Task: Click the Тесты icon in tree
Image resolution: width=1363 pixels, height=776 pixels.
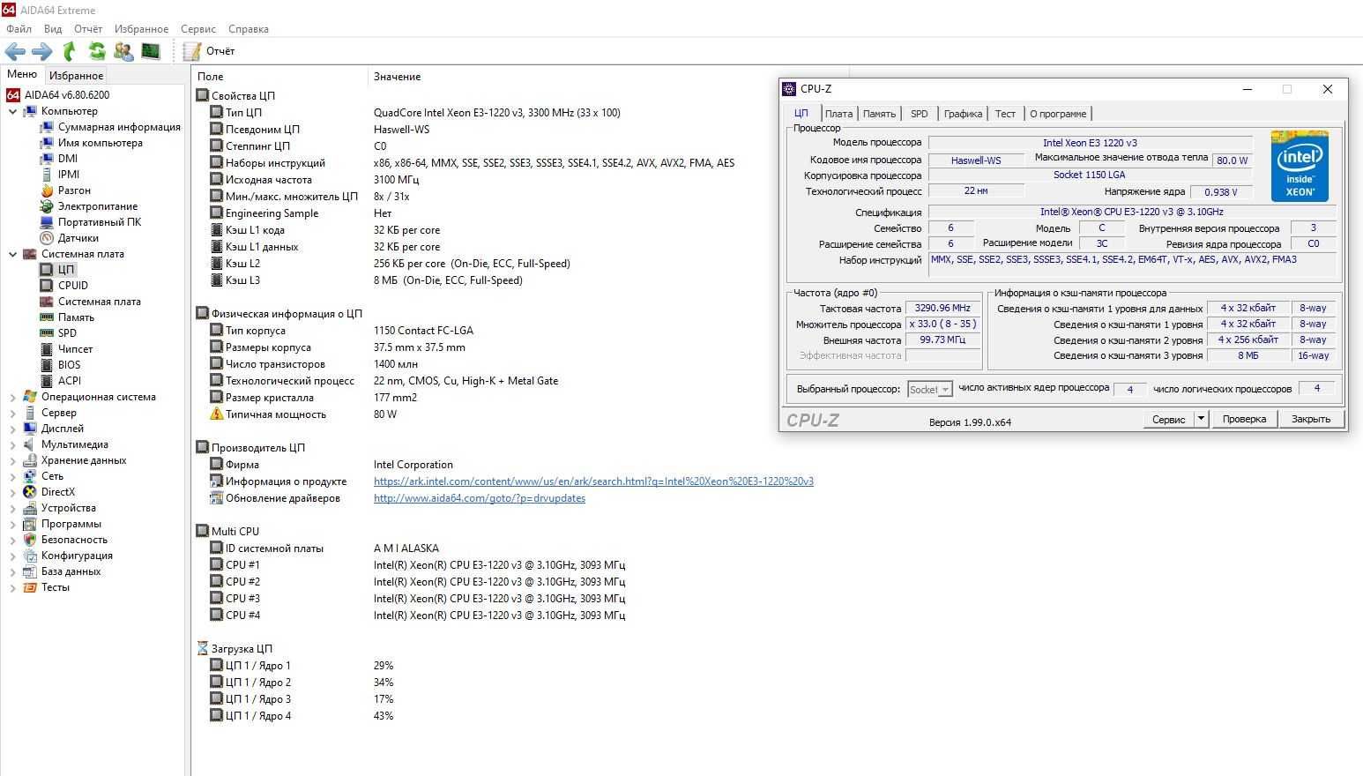Action: click(x=30, y=587)
